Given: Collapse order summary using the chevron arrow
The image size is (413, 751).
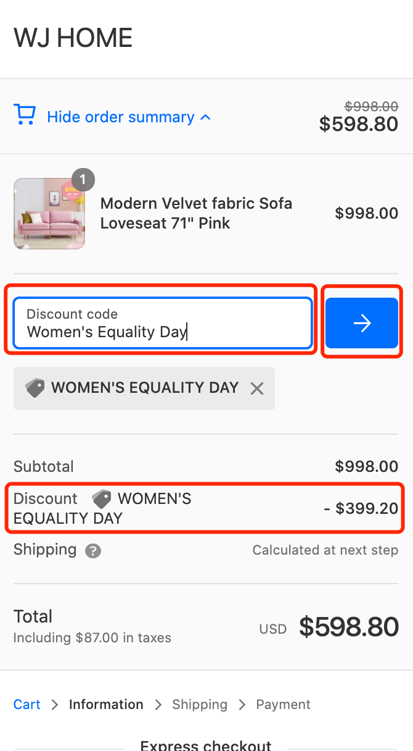Looking at the screenshot, I should [206, 117].
